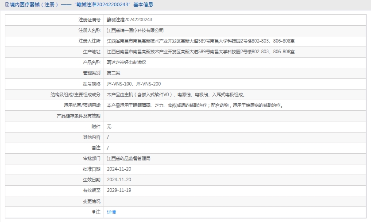Screen dimensions: 371x222
Task: Click the 批准日期 value 2024-11-20
Action: (119, 169)
